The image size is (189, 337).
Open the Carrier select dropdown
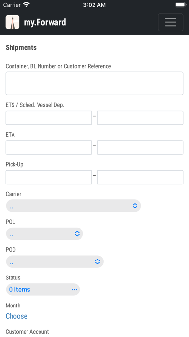pyautogui.click(x=73, y=206)
